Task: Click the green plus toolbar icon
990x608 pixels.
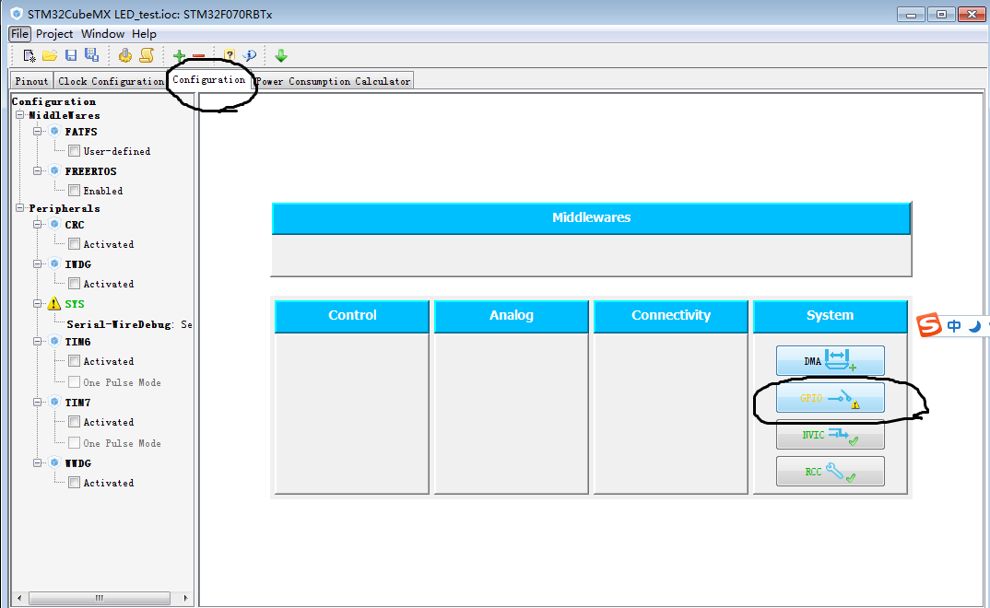Action: (180, 55)
